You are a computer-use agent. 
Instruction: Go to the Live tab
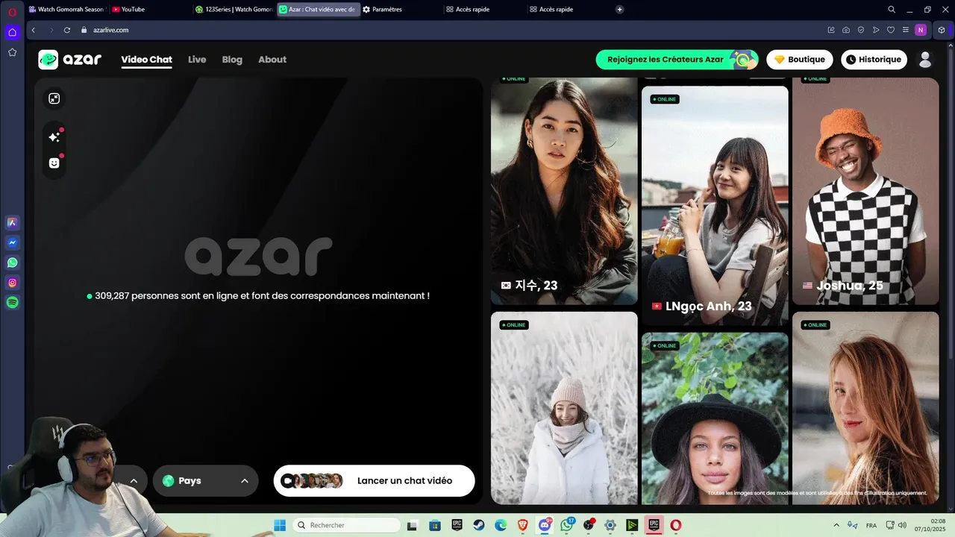coord(197,60)
